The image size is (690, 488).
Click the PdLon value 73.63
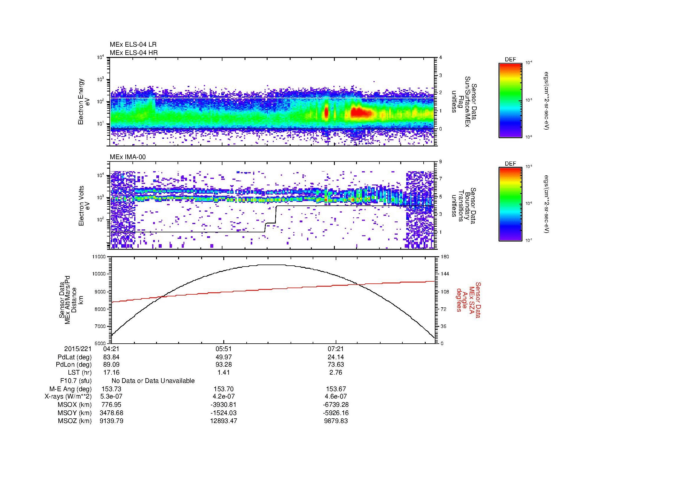tap(336, 365)
